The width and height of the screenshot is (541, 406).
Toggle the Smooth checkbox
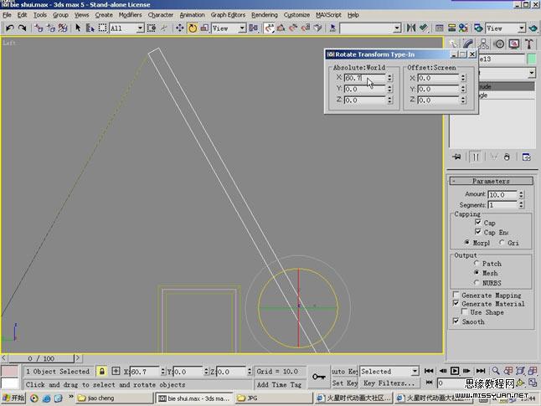(456, 321)
